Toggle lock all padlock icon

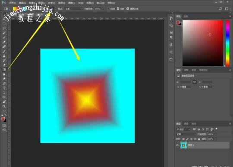199,139
